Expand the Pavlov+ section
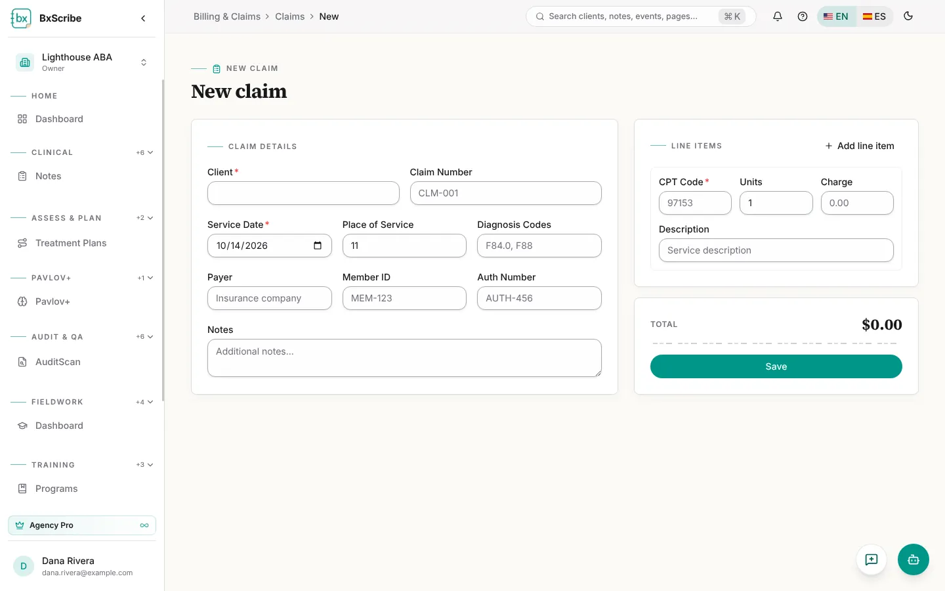This screenshot has height=591, width=945. tap(146, 278)
